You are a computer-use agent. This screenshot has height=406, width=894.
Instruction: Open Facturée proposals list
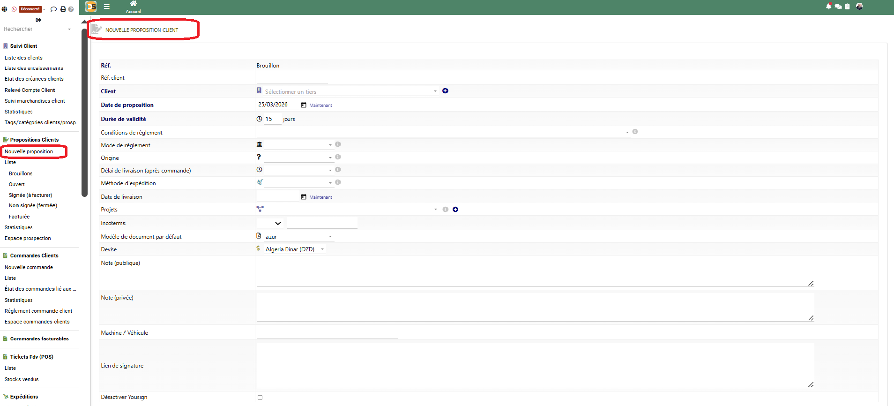pyautogui.click(x=19, y=217)
